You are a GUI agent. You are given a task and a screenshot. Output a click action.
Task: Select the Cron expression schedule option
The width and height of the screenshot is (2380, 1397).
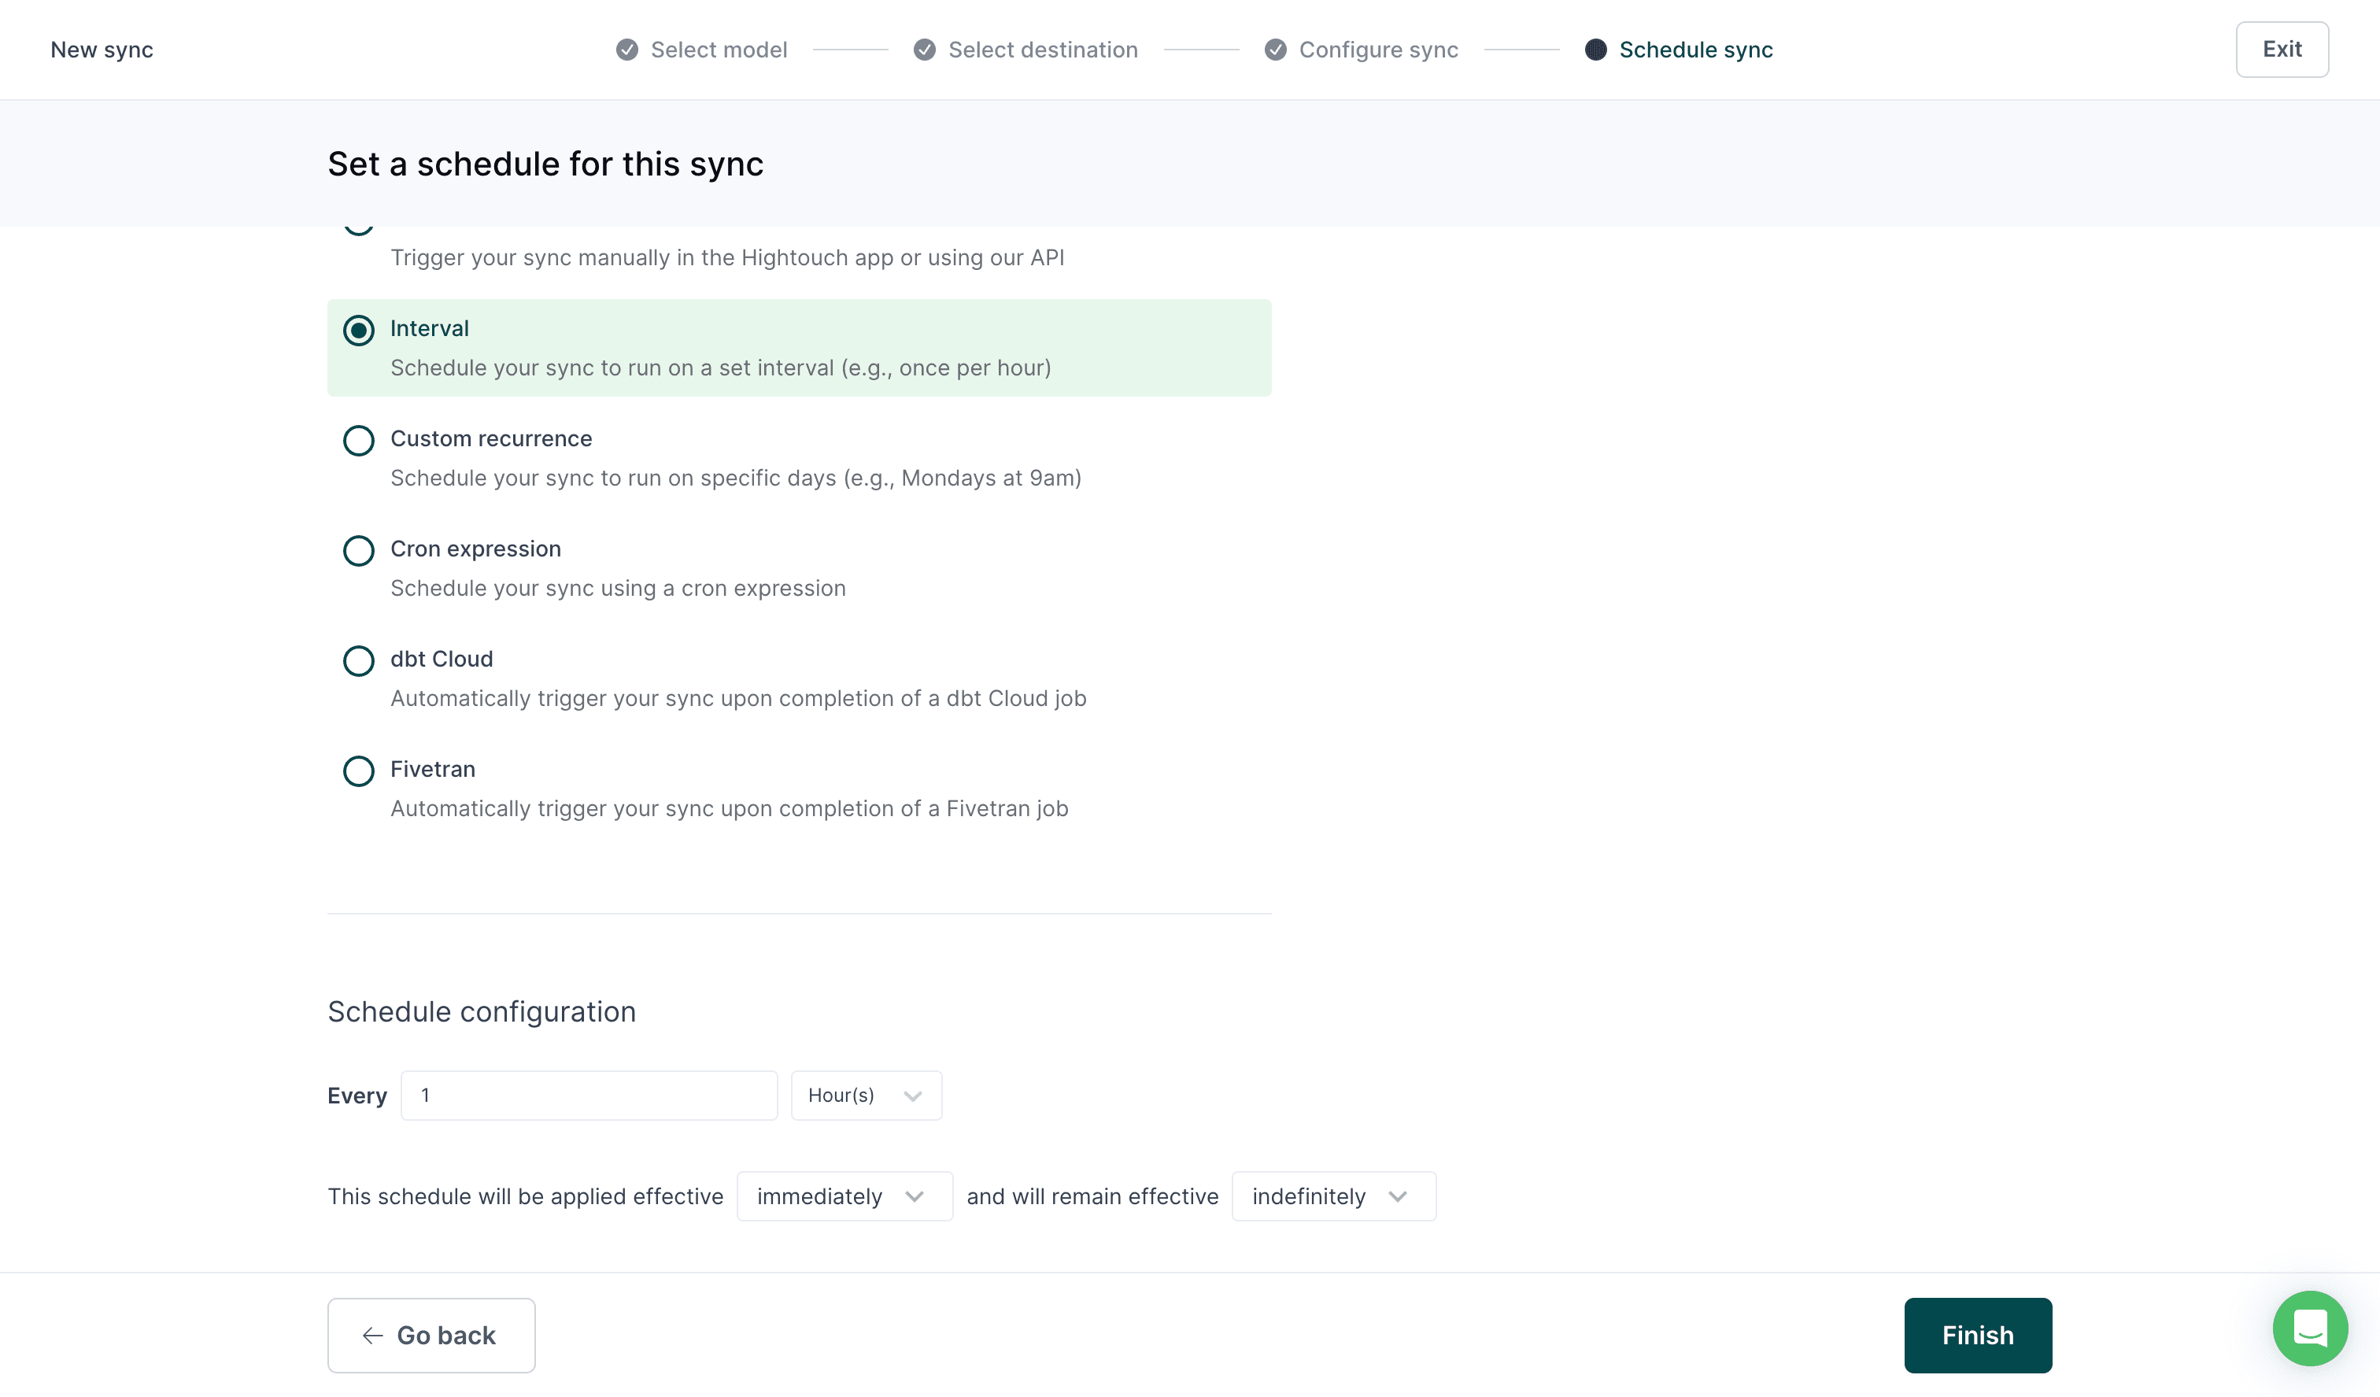tap(358, 551)
